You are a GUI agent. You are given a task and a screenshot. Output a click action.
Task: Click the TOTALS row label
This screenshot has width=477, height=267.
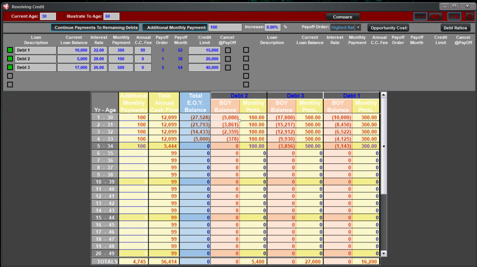click(x=105, y=261)
